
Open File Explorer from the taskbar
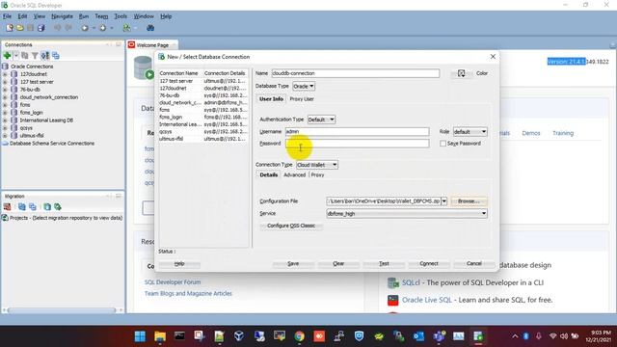160,336
